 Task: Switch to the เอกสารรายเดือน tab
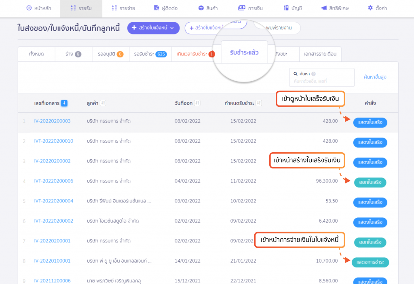tap(320, 54)
